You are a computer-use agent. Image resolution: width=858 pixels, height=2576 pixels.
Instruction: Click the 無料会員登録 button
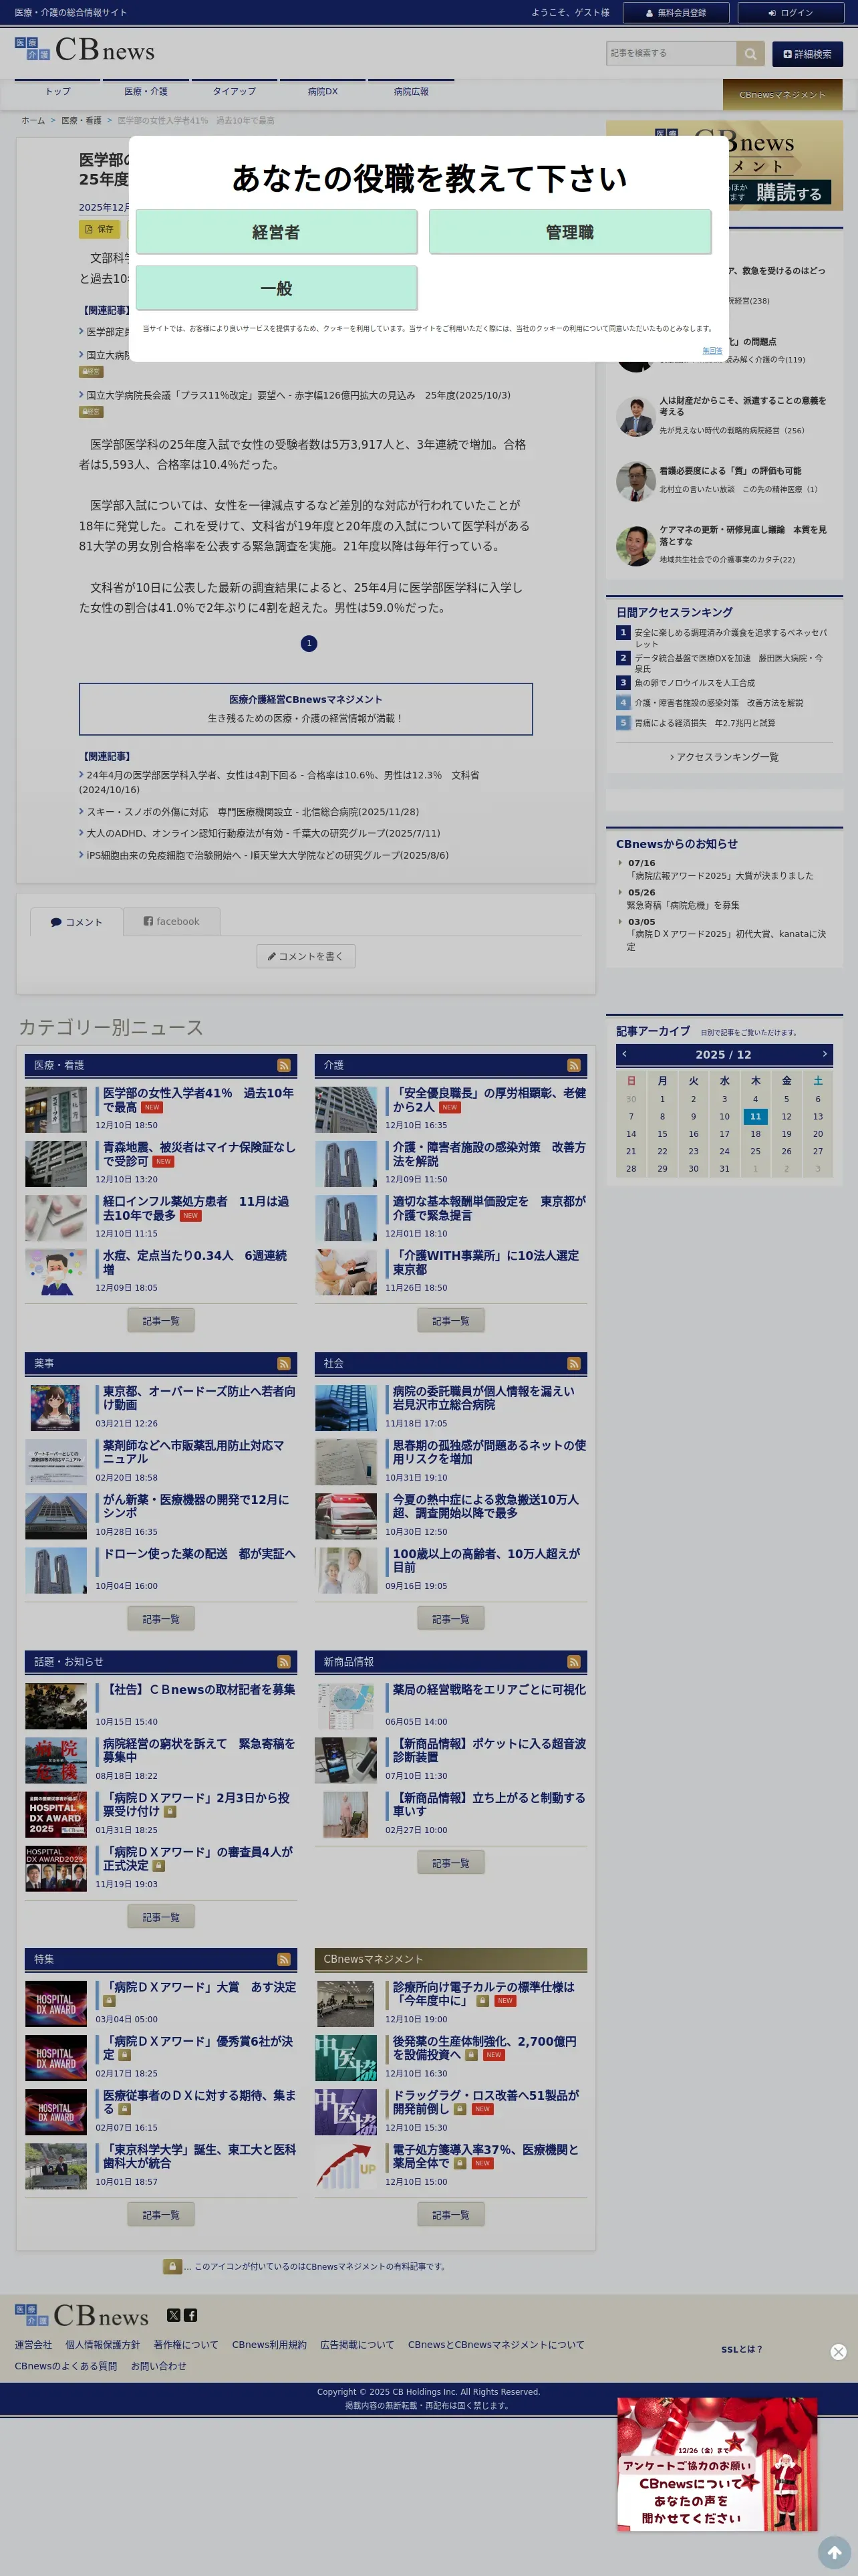[676, 13]
